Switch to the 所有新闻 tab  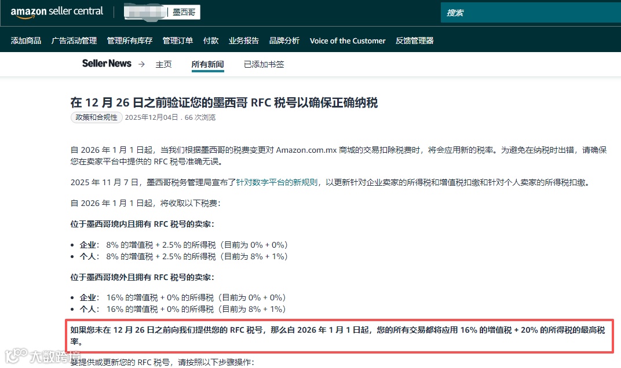tap(207, 64)
